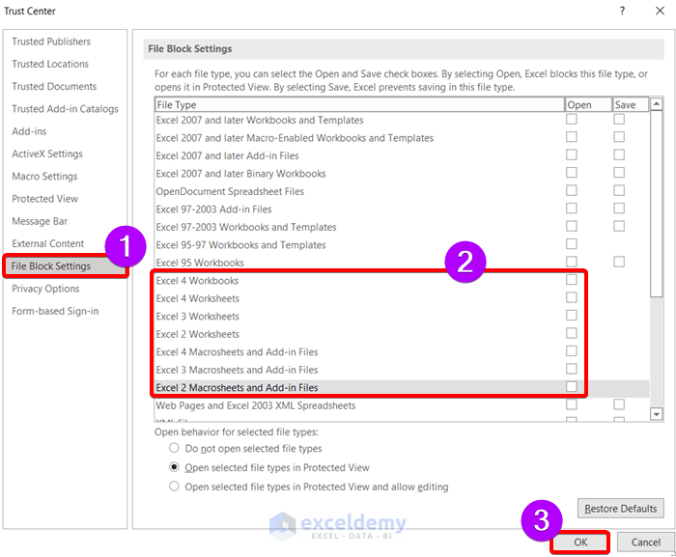Viewport: 676px width, 557px height.
Task: Check Open for Excel 2007 Binary Workbooks
Action: [x=572, y=173]
